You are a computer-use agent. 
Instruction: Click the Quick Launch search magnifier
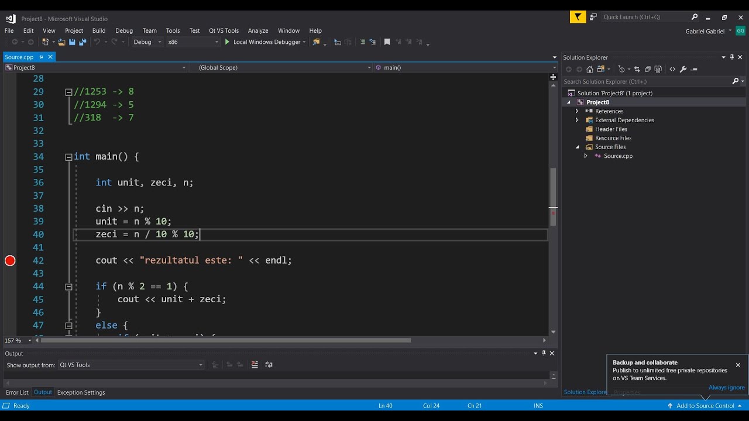(695, 17)
